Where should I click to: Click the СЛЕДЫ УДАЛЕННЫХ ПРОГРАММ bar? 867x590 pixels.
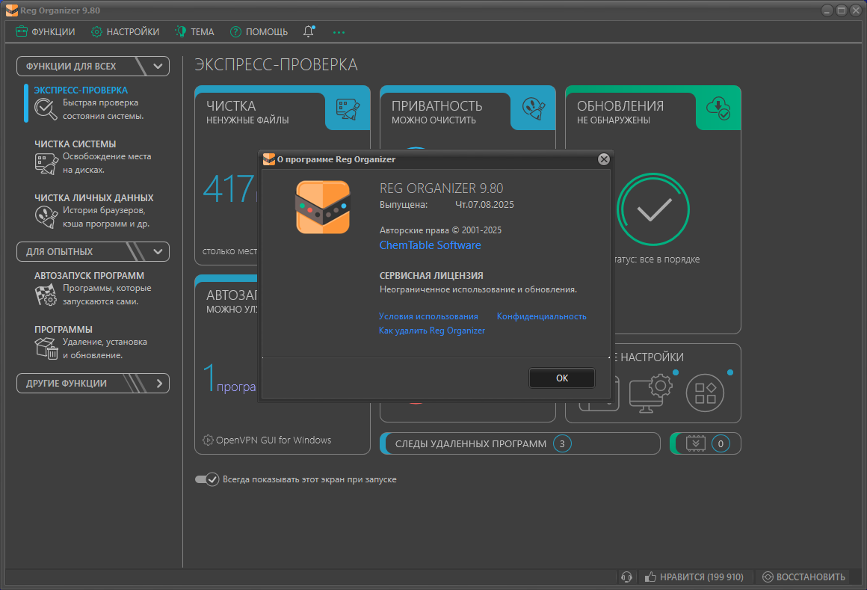pos(519,443)
